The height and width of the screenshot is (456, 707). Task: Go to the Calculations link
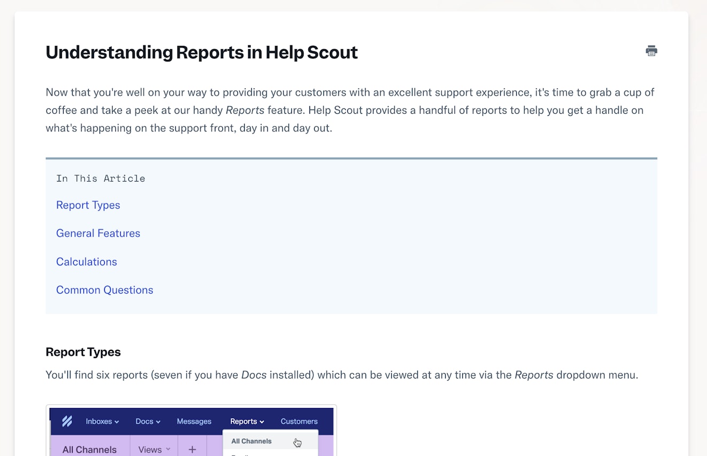(87, 262)
